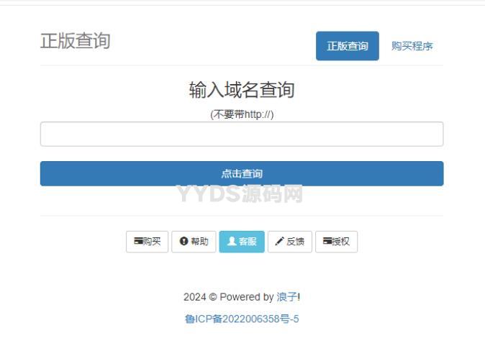The image size is (485, 361).
Task: Focus the domain name input field
Action: click(241, 134)
